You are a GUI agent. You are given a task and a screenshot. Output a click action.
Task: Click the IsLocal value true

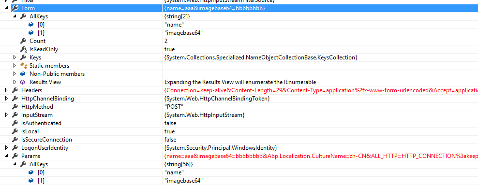point(169,131)
